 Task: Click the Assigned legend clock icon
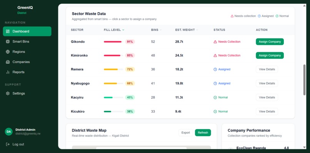(259, 16)
